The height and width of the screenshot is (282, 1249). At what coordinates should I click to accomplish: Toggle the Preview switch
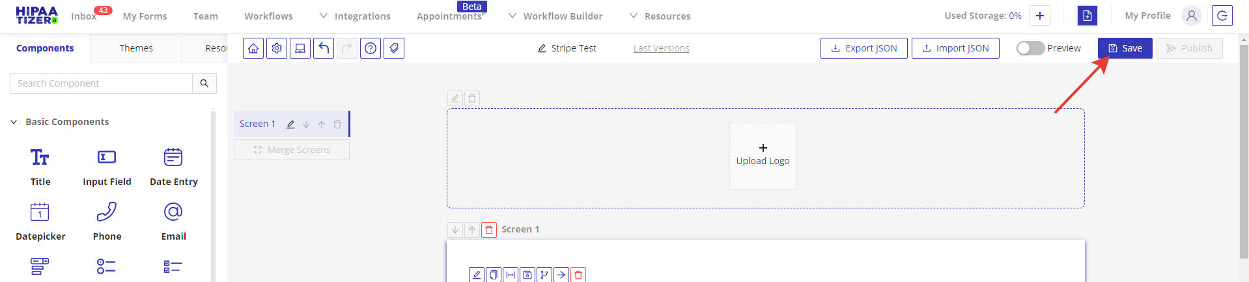1030,48
